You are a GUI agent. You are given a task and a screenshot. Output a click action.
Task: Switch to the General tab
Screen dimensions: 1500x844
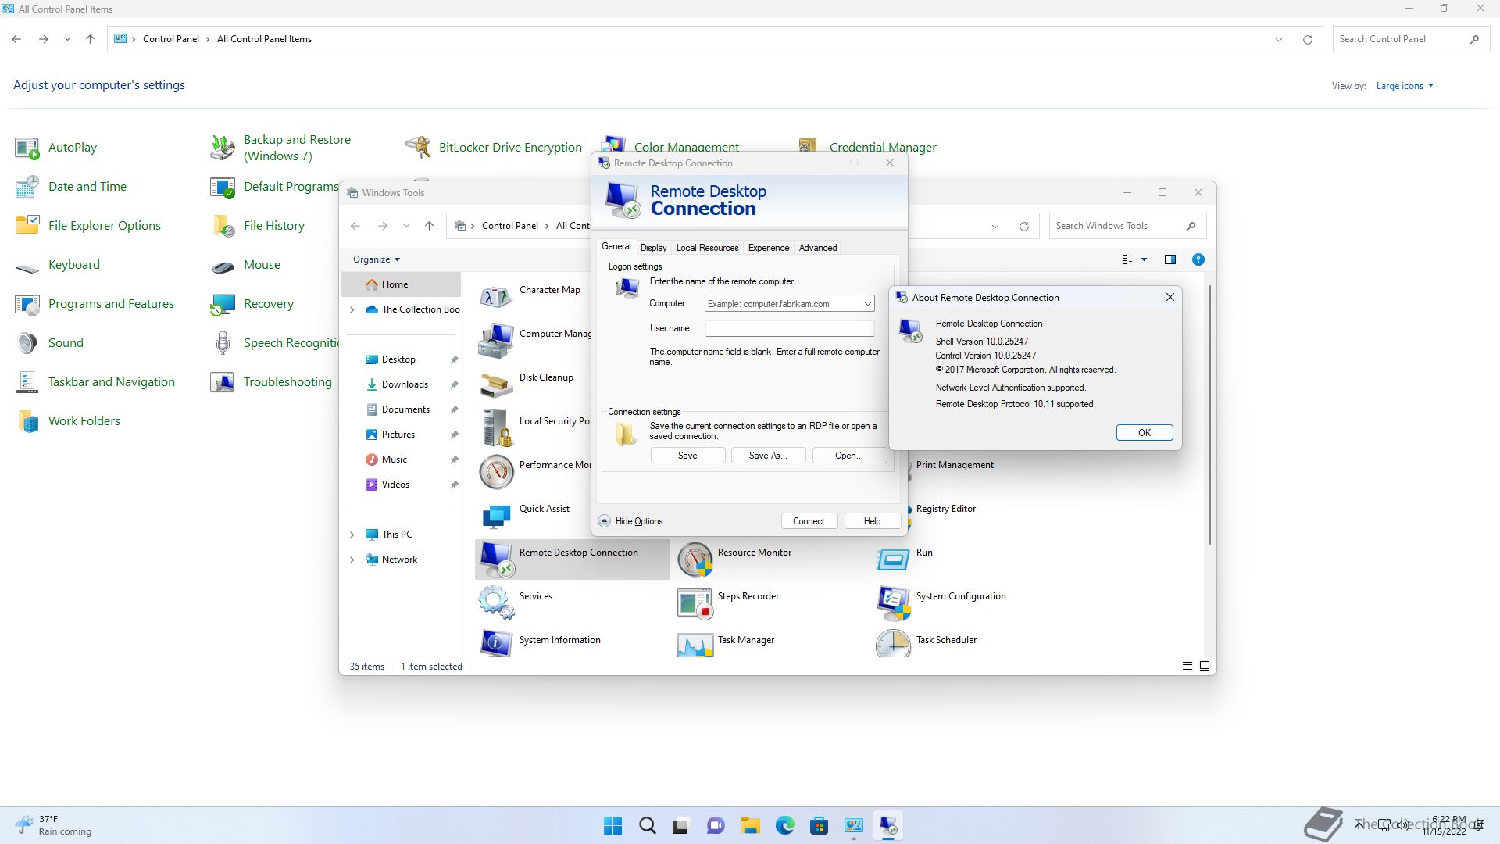click(616, 247)
